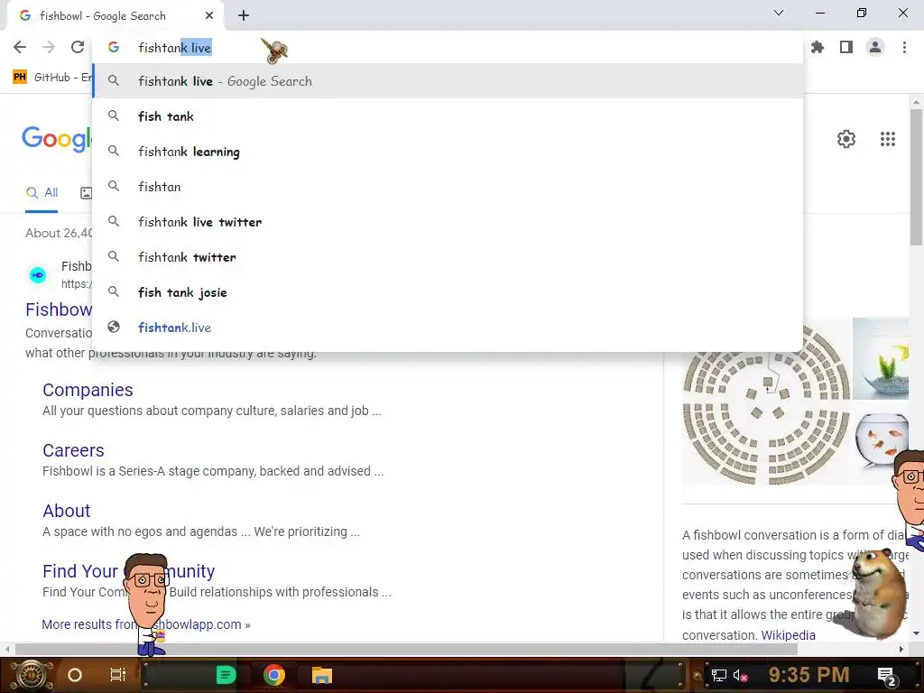This screenshot has height=693, width=924.
Task: Open Google Search settings gear
Action: coord(846,139)
